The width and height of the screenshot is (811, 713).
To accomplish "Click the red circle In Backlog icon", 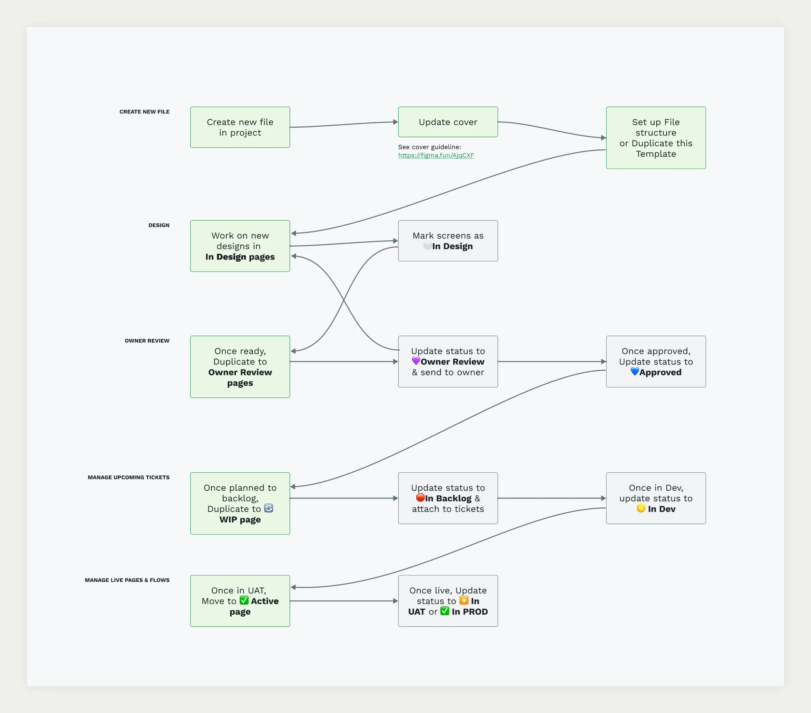I will coord(420,497).
